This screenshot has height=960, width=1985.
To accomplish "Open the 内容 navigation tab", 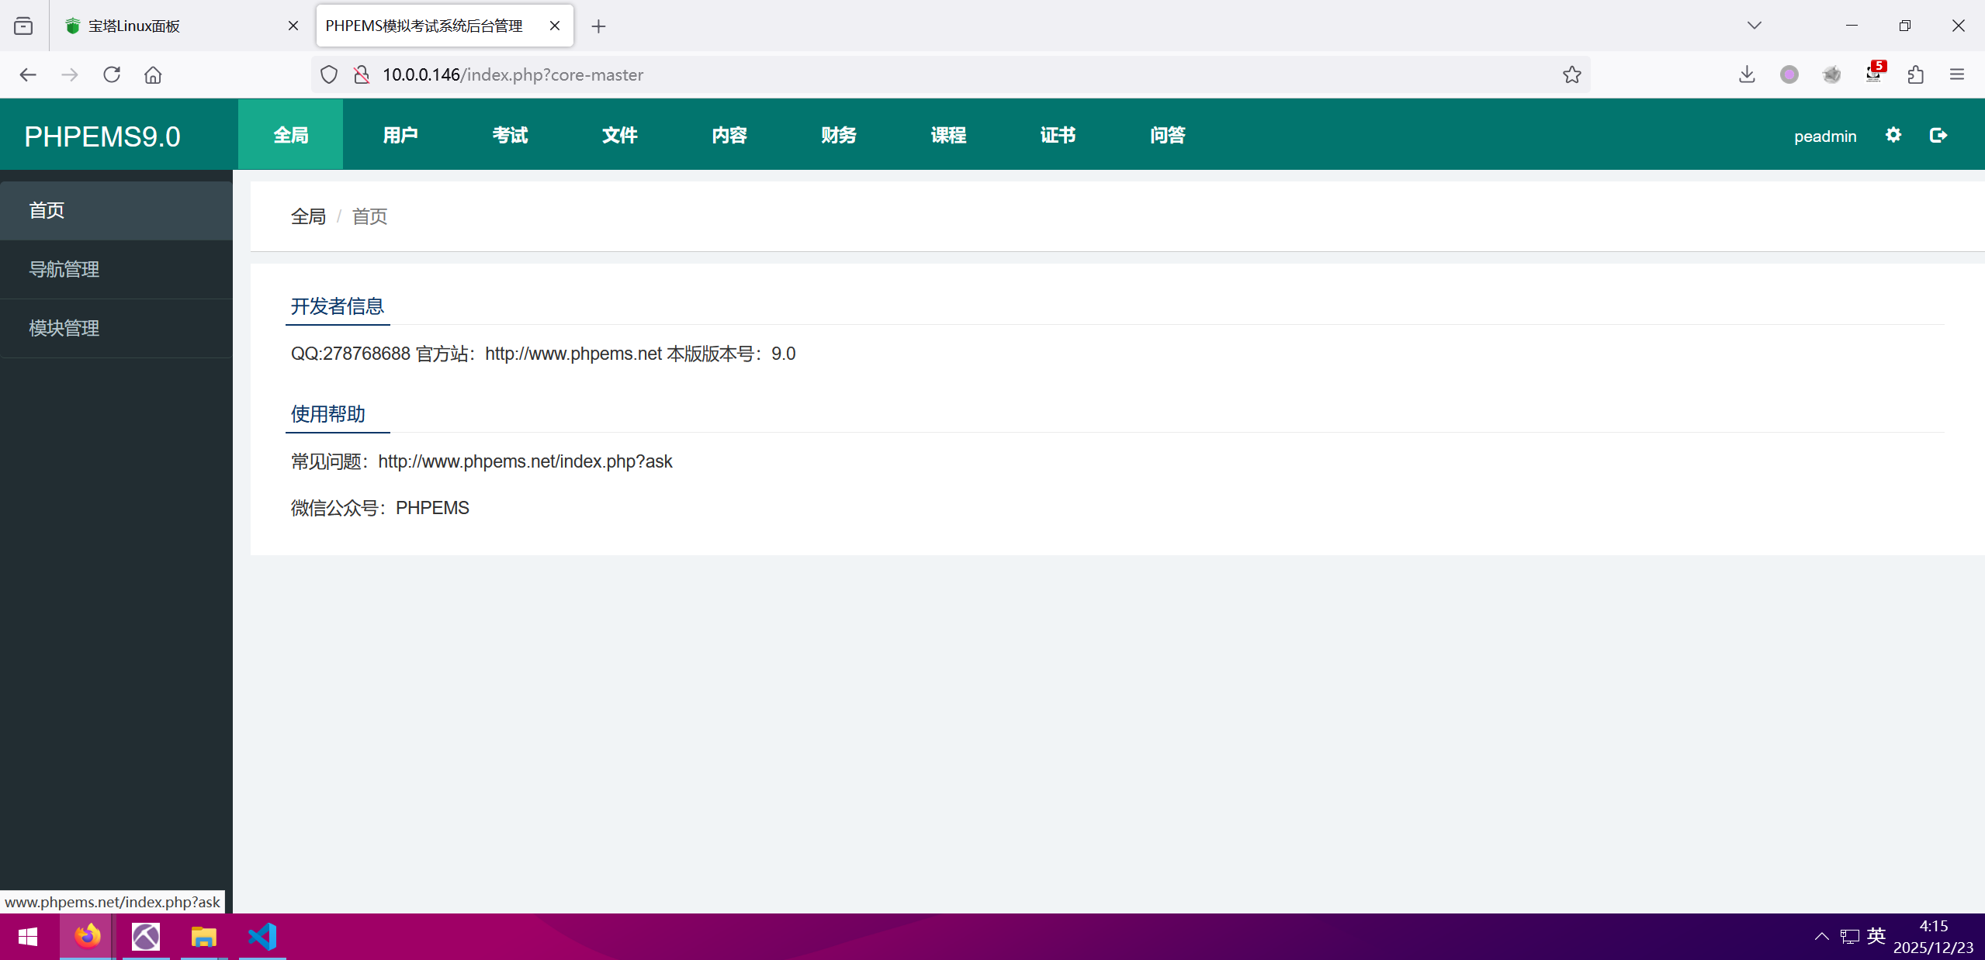I will pyautogui.click(x=729, y=135).
